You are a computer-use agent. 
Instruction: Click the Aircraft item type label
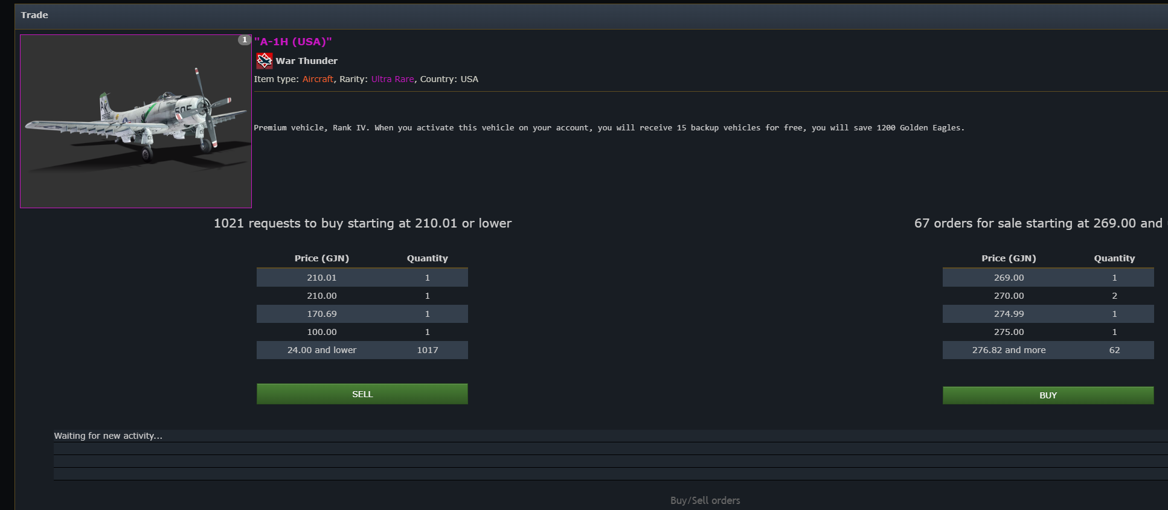(318, 79)
